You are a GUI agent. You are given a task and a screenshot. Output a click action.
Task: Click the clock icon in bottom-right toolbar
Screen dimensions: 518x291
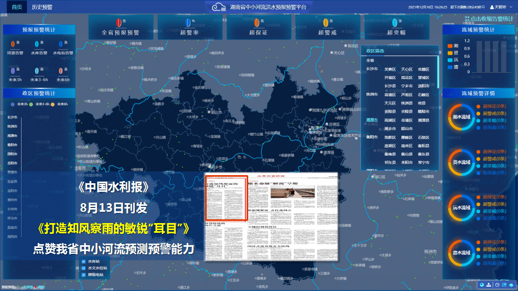[x=497, y=285]
